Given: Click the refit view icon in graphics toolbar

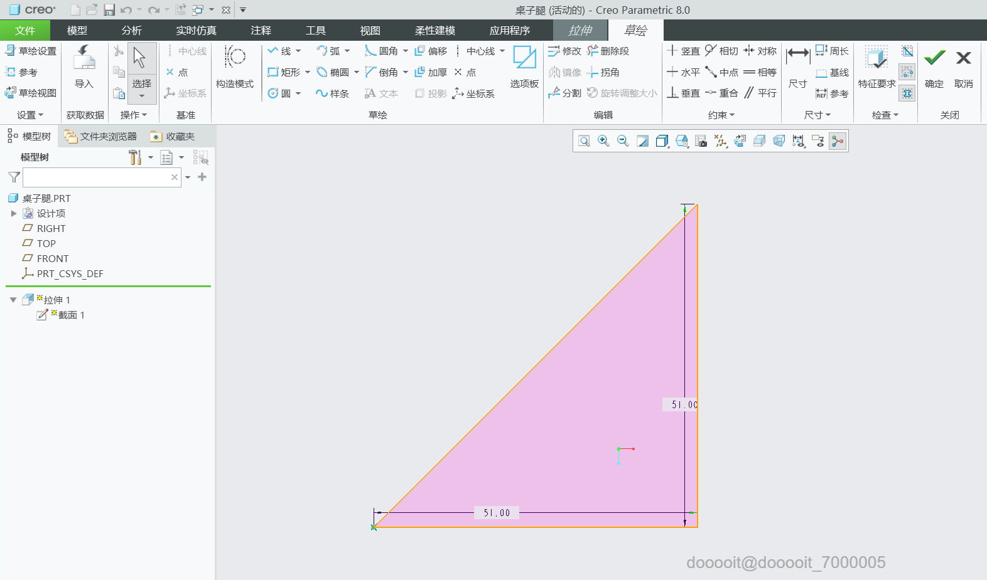Looking at the screenshot, I should [x=584, y=141].
